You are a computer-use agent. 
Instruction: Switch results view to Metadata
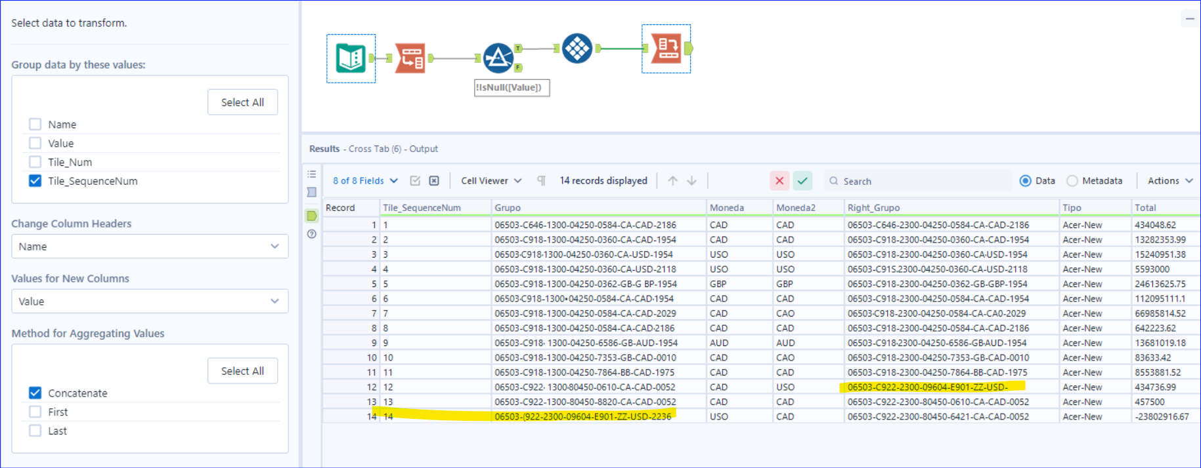[x=1072, y=181]
